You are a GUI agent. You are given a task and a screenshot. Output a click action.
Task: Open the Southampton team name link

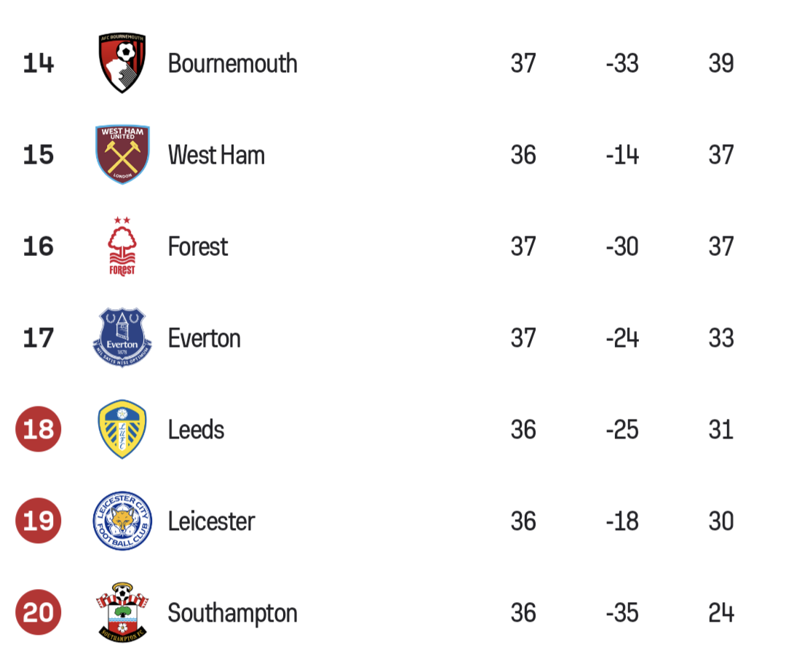(233, 614)
